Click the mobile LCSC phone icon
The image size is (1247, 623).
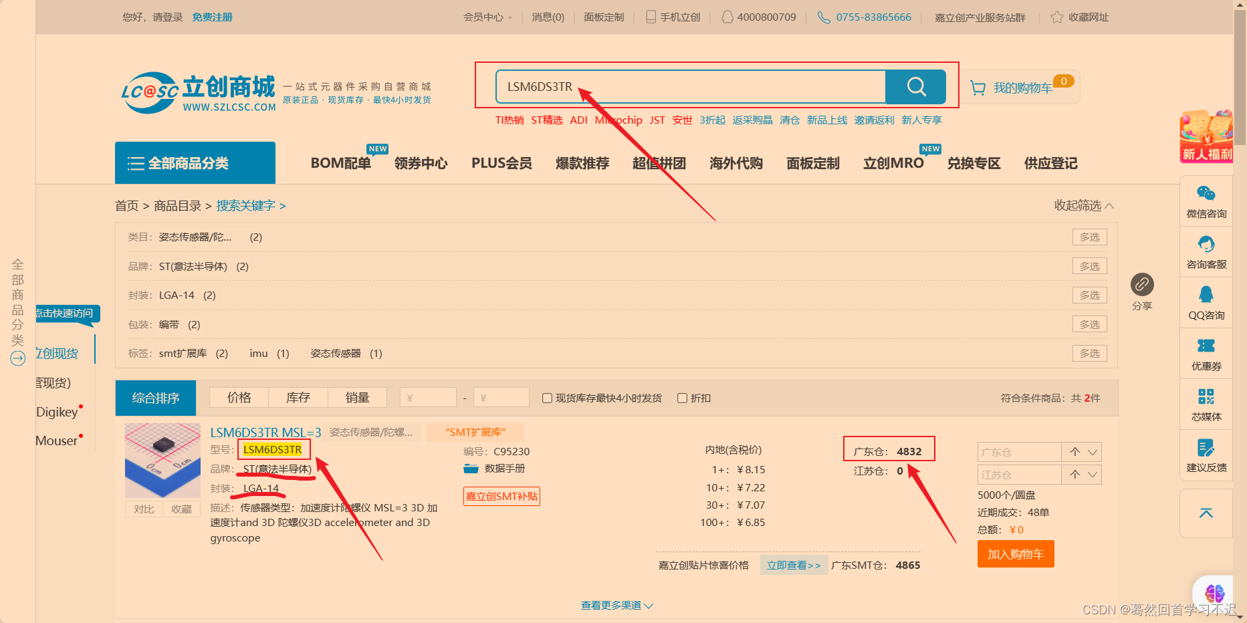click(651, 17)
